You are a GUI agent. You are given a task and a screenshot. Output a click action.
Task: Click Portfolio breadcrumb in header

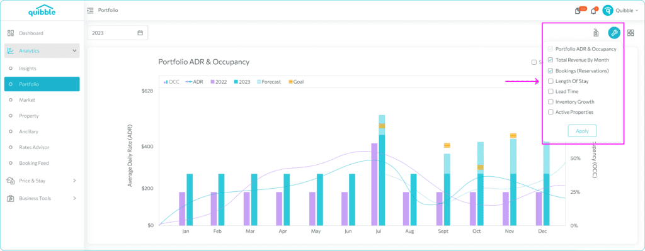tap(108, 10)
